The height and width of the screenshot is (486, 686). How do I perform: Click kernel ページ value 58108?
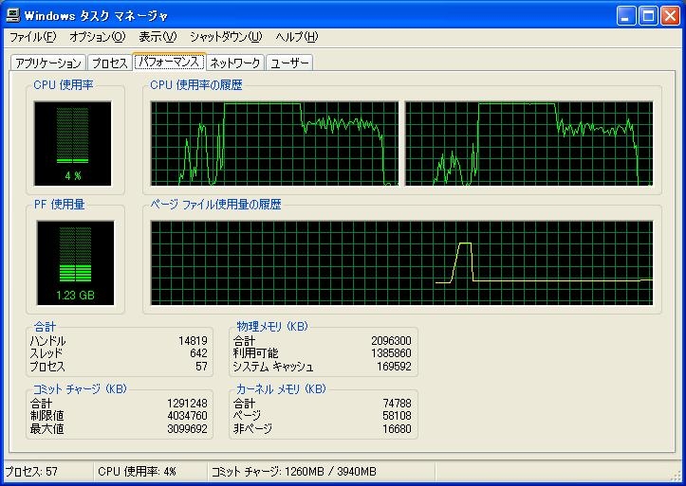[397, 416]
